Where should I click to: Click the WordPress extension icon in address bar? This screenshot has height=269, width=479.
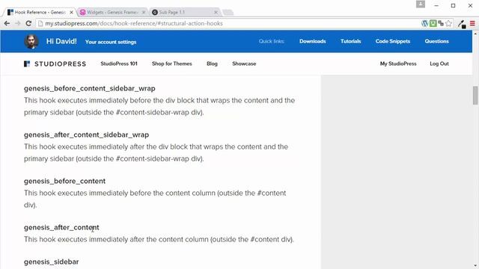tap(424, 23)
